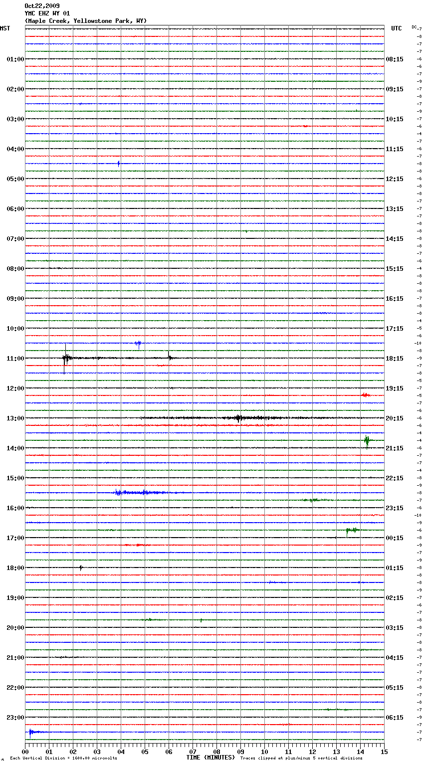
Task: Select the 08:00 MST row label
Action: 15,269
